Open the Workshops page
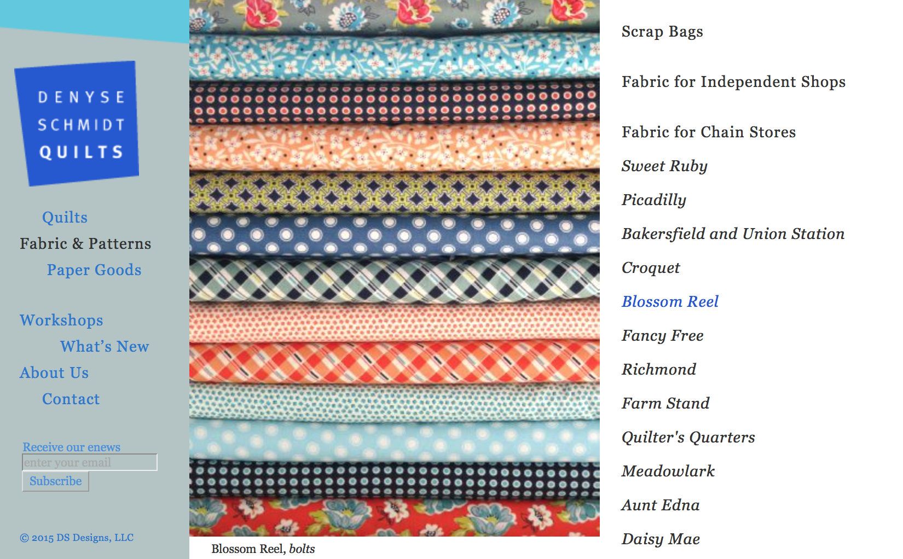The width and height of the screenshot is (903, 559). click(x=61, y=321)
